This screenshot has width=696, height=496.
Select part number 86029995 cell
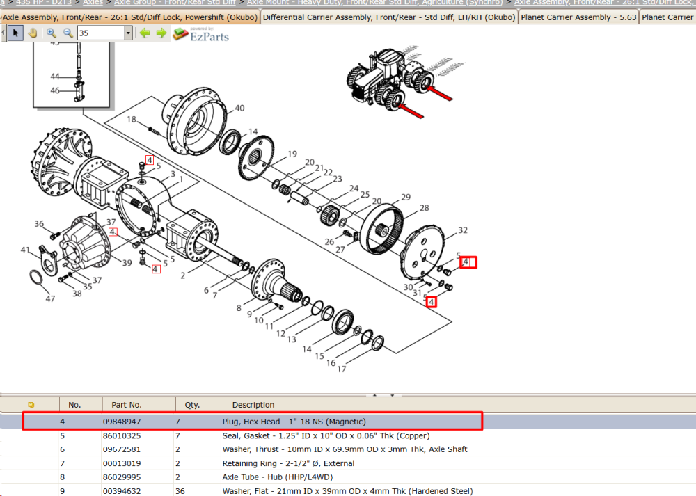(122, 477)
